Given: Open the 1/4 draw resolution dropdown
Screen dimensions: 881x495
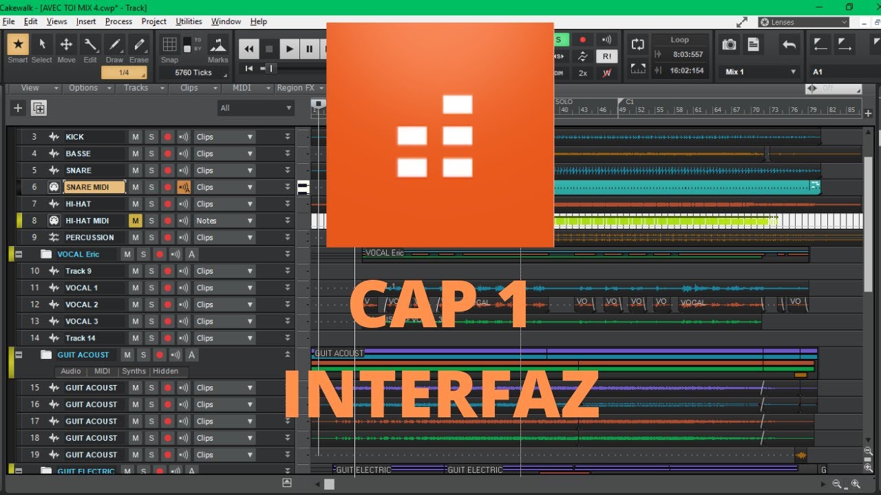Looking at the screenshot, I should pos(125,72).
